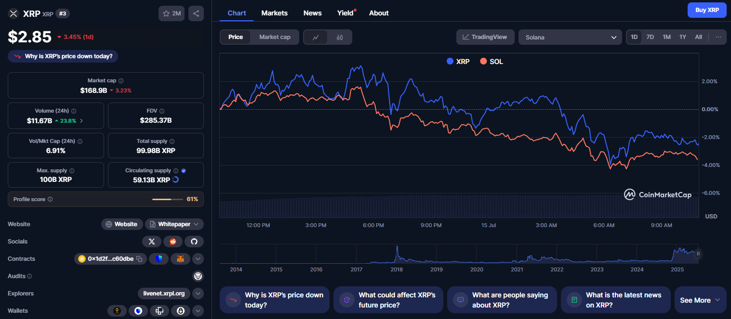The height and width of the screenshot is (319, 731).
Task: Click the left-panel 'Why is XRP's price down today?' pill
Action: pos(63,56)
